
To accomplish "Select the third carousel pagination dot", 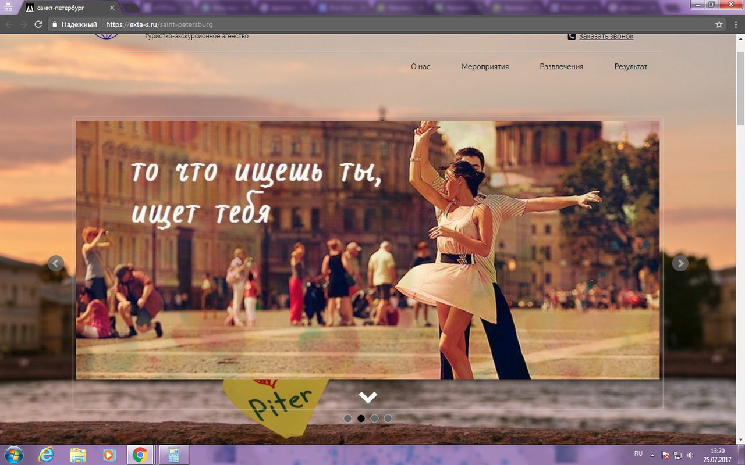I will coord(374,419).
